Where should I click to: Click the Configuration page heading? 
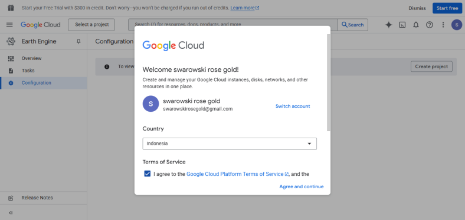[x=114, y=41]
